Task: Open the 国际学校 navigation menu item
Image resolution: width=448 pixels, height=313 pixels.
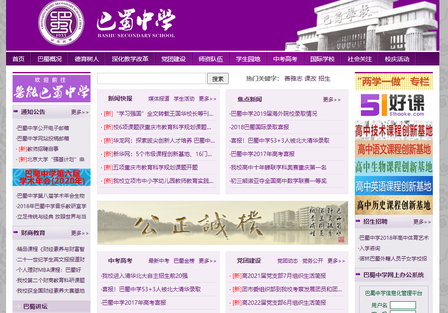Action: [323, 59]
